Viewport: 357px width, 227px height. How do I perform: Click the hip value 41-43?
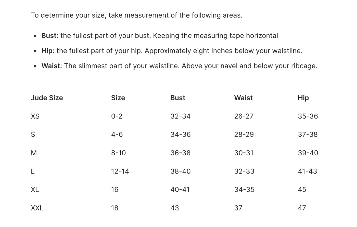point(308,171)
